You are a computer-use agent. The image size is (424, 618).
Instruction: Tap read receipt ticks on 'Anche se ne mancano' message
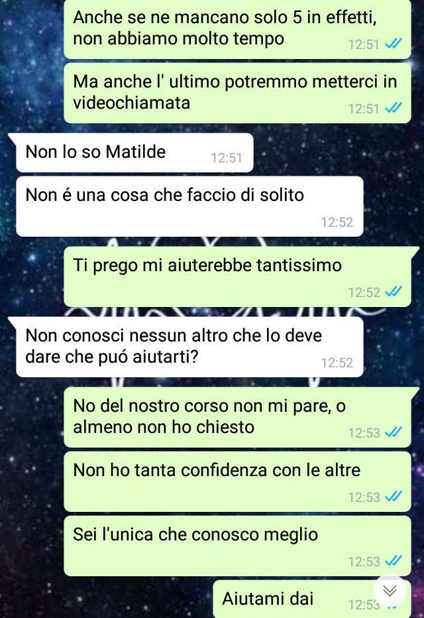[394, 44]
